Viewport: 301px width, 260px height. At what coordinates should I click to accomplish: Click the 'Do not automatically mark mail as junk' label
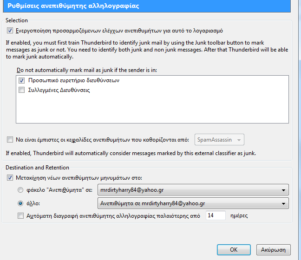click(87, 70)
